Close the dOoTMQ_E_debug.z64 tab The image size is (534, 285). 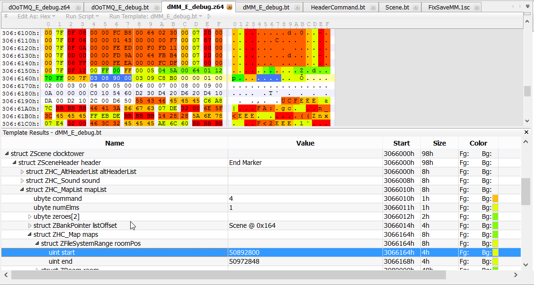[78, 7]
